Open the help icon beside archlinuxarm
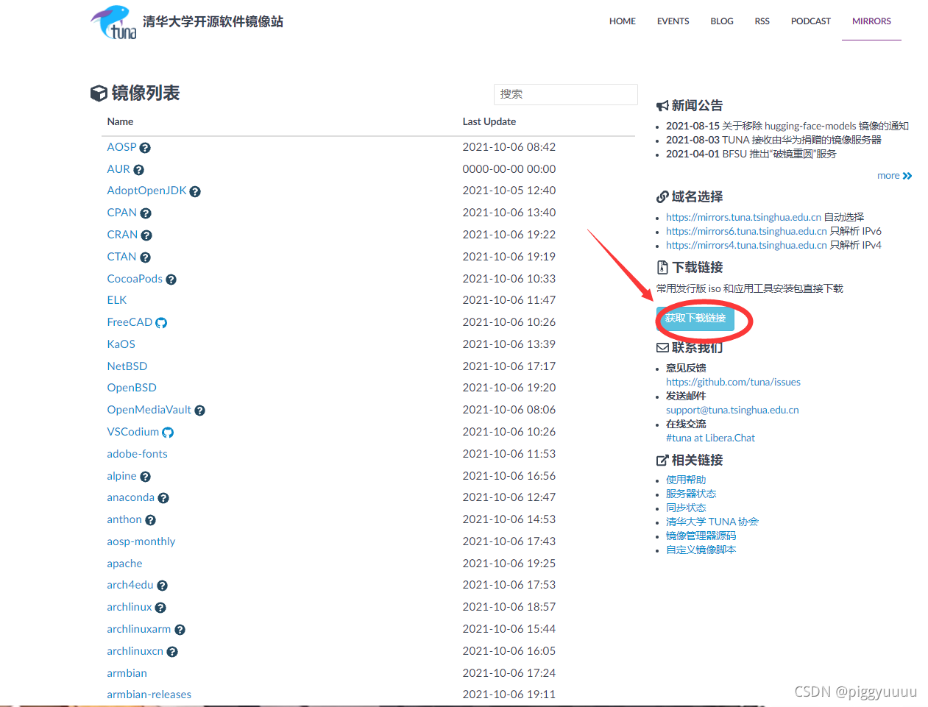The width and height of the screenshot is (928, 707). [x=180, y=630]
